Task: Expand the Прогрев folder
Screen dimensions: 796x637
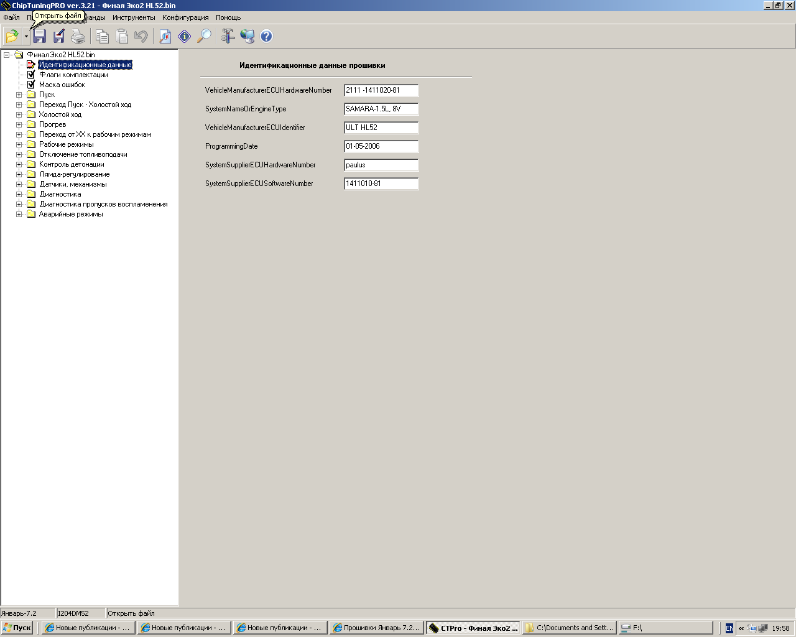Action: tap(19, 124)
